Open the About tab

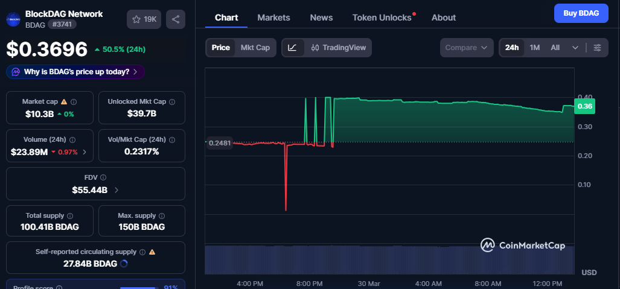[444, 17]
